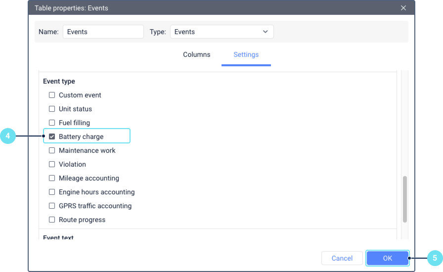
Task: Tick the Fuel filling checkbox
Action: [52, 123]
